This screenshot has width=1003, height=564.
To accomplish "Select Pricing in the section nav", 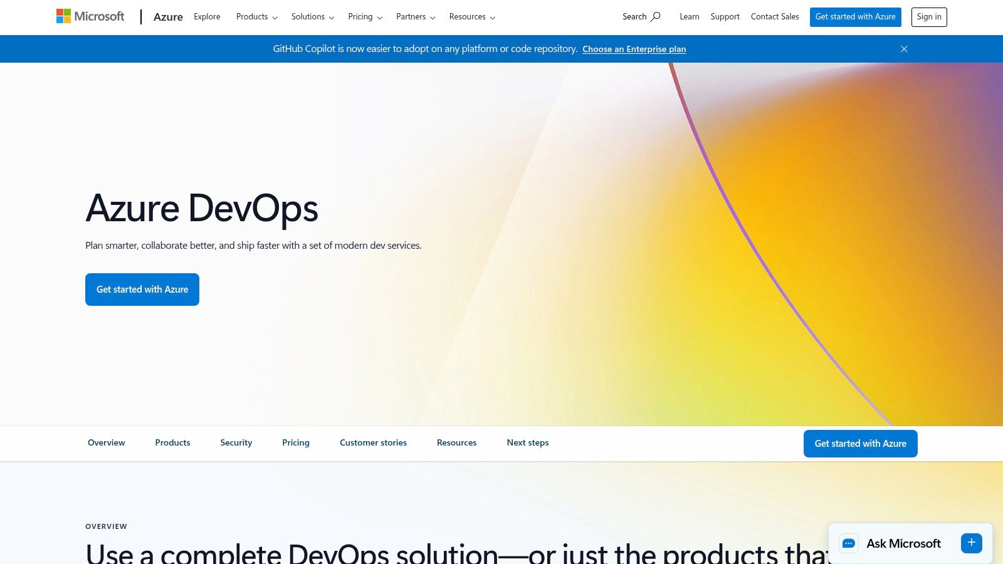I will (296, 442).
